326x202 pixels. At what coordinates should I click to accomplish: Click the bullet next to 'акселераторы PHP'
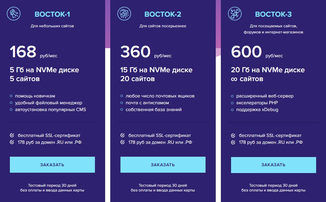pyautogui.click(x=232, y=103)
